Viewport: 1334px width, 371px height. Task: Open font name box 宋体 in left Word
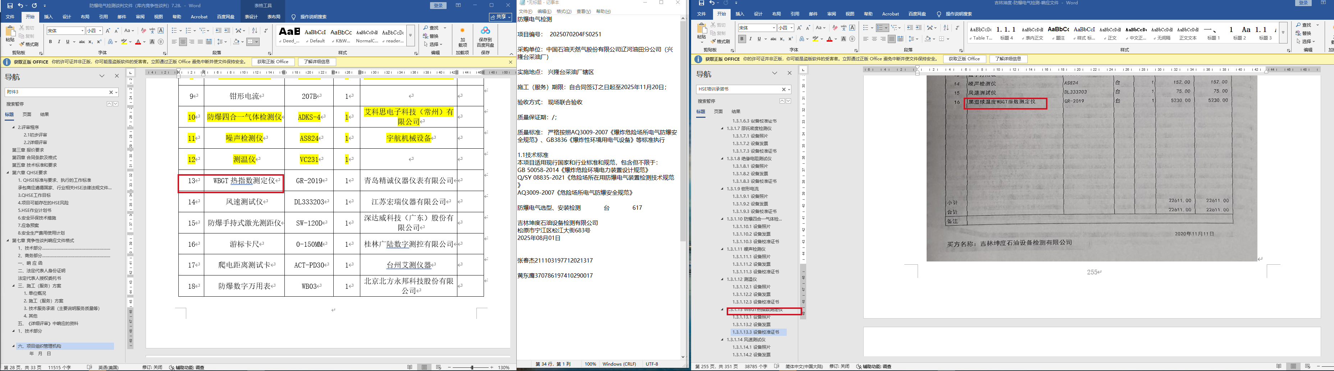coord(65,31)
